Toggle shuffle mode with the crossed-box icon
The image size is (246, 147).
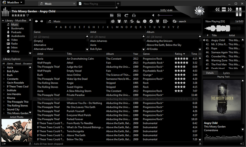point(119,15)
